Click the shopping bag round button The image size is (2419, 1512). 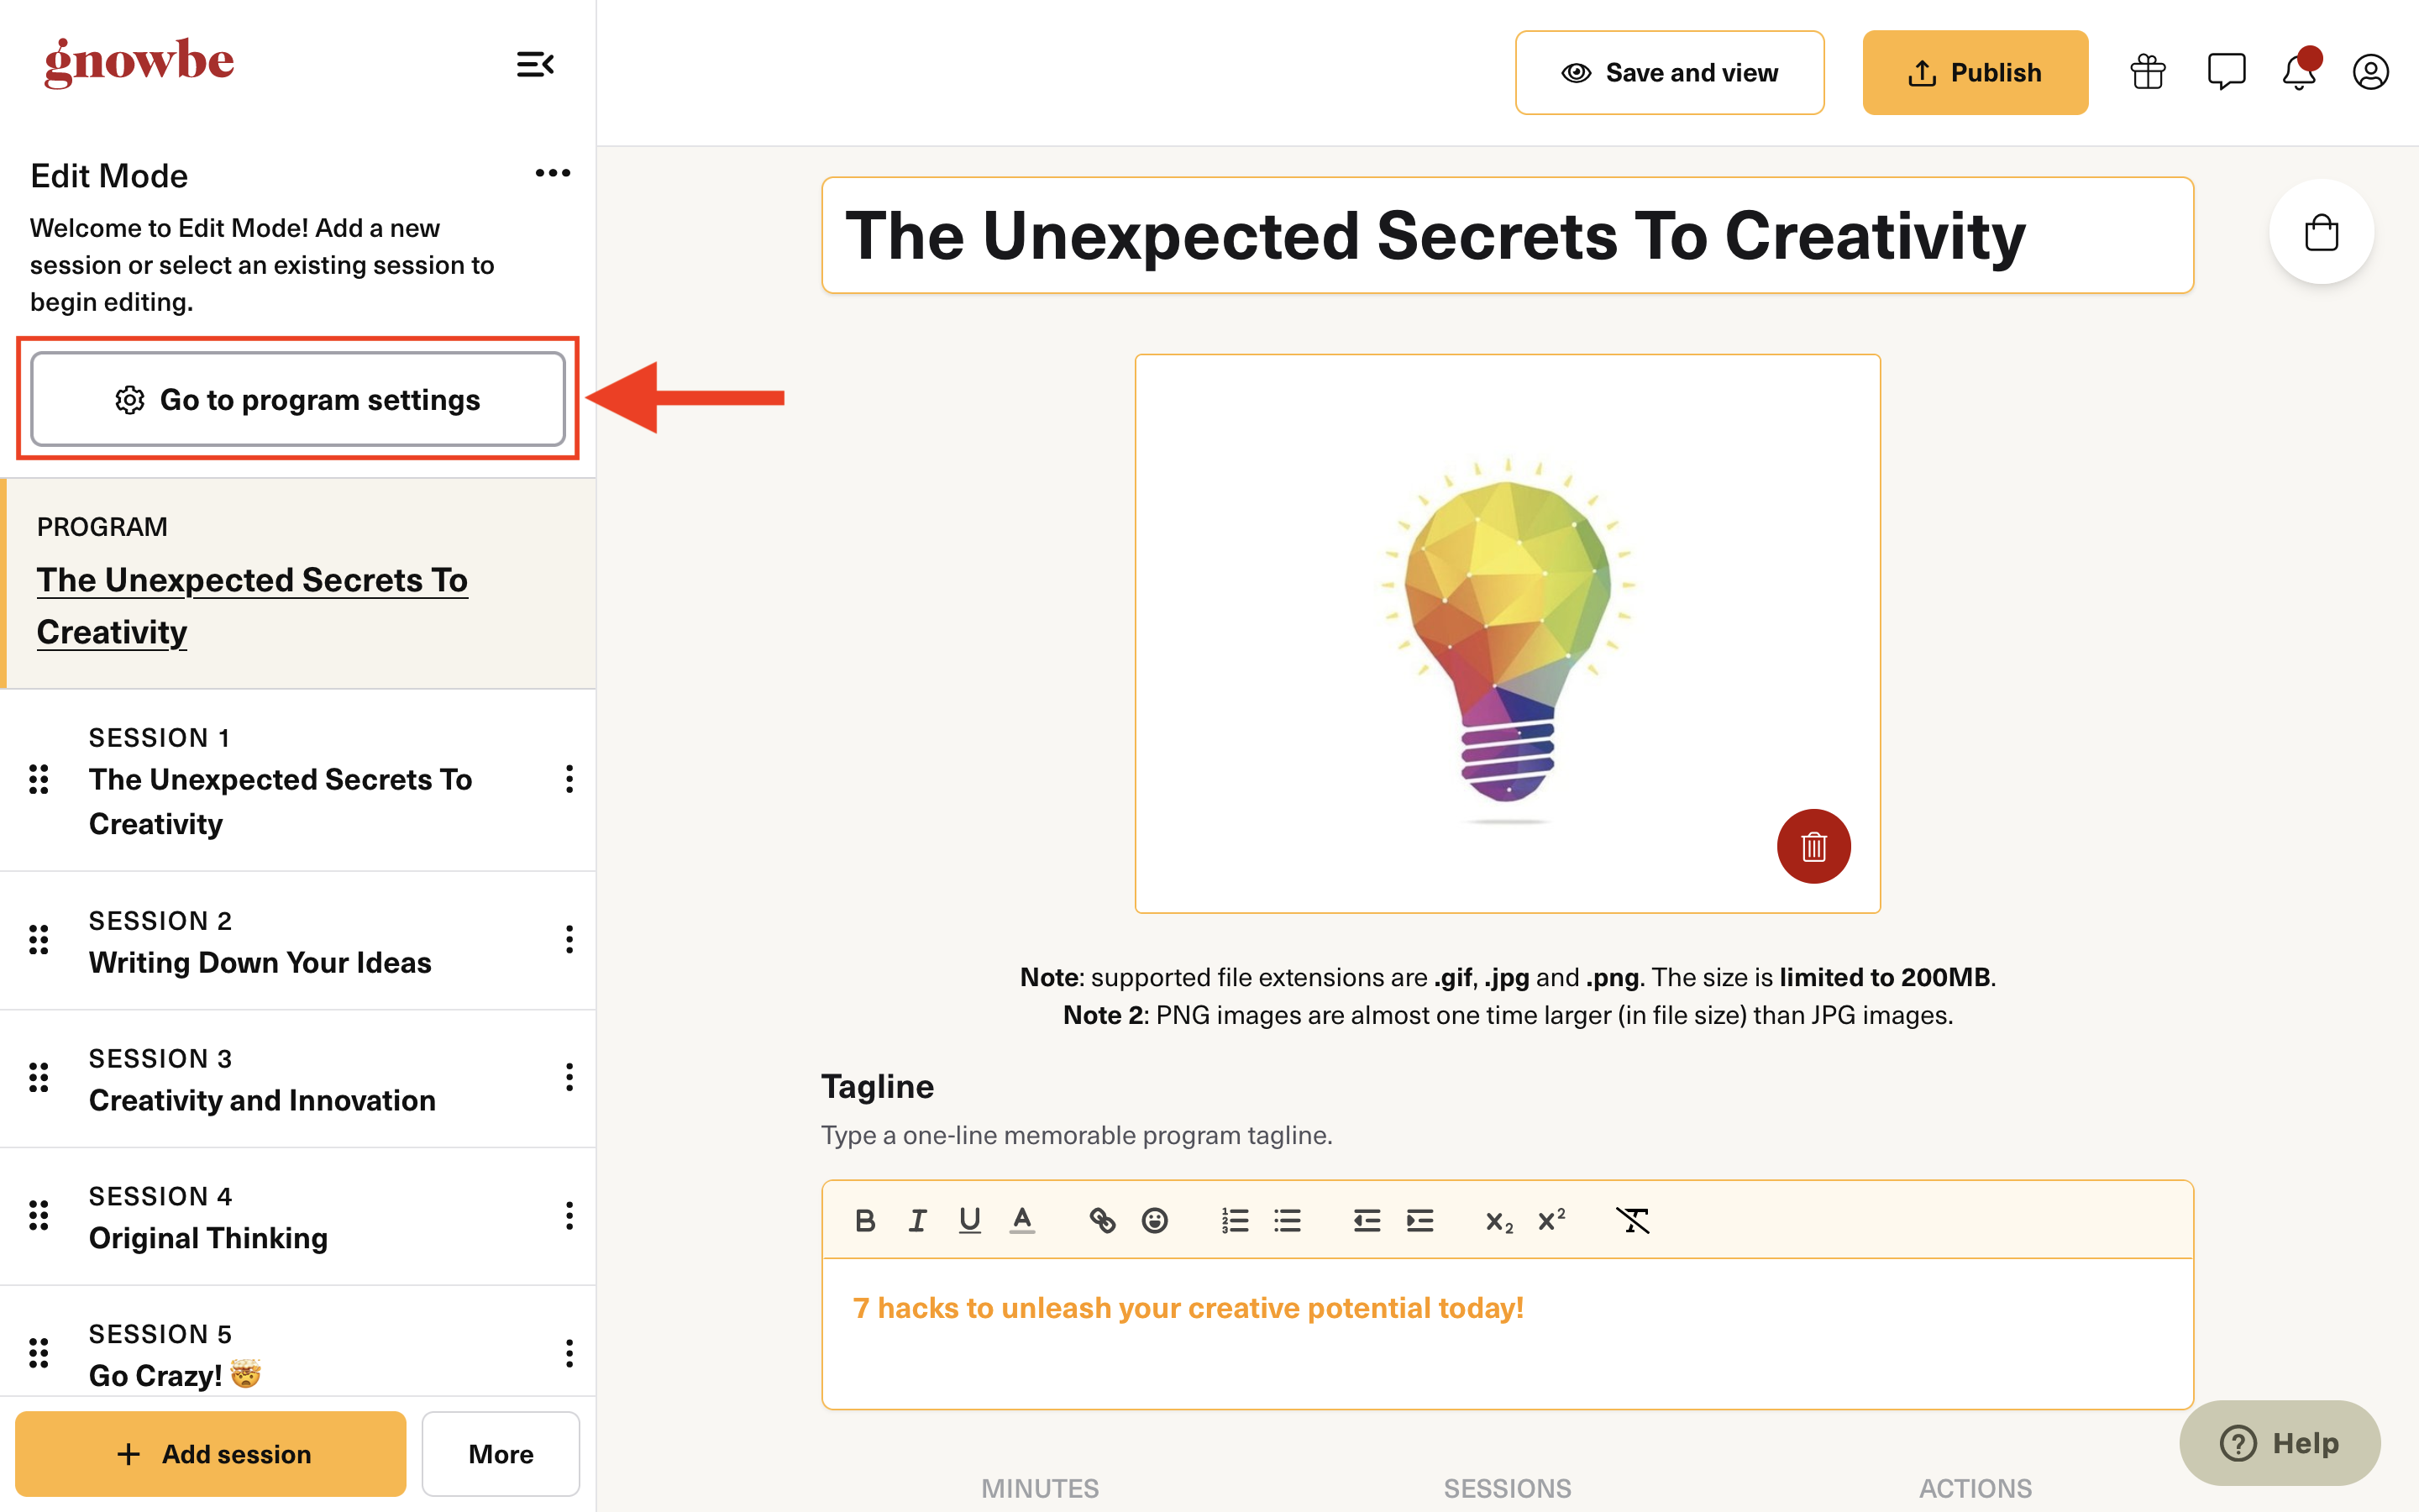(2321, 233)
